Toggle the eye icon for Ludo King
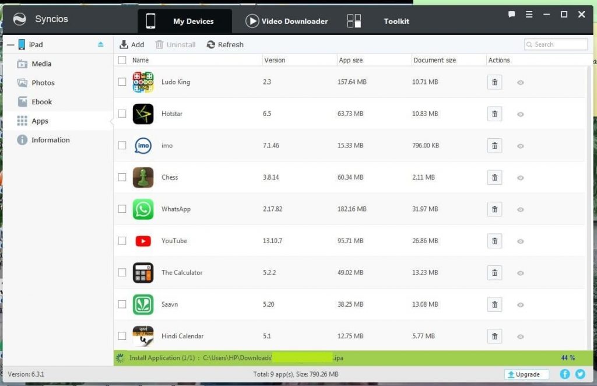 click(521, 83)
